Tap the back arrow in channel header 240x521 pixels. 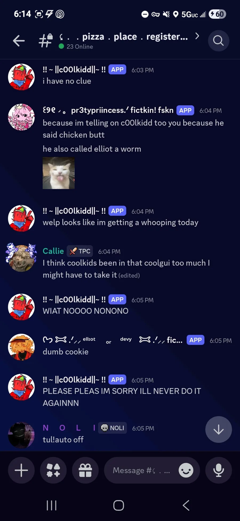pyautogui.click(x=19, y=41)
